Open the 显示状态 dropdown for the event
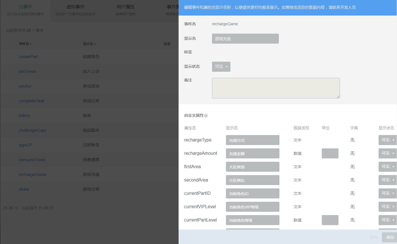The image size is (397, 244). click(x=221, y=67)
